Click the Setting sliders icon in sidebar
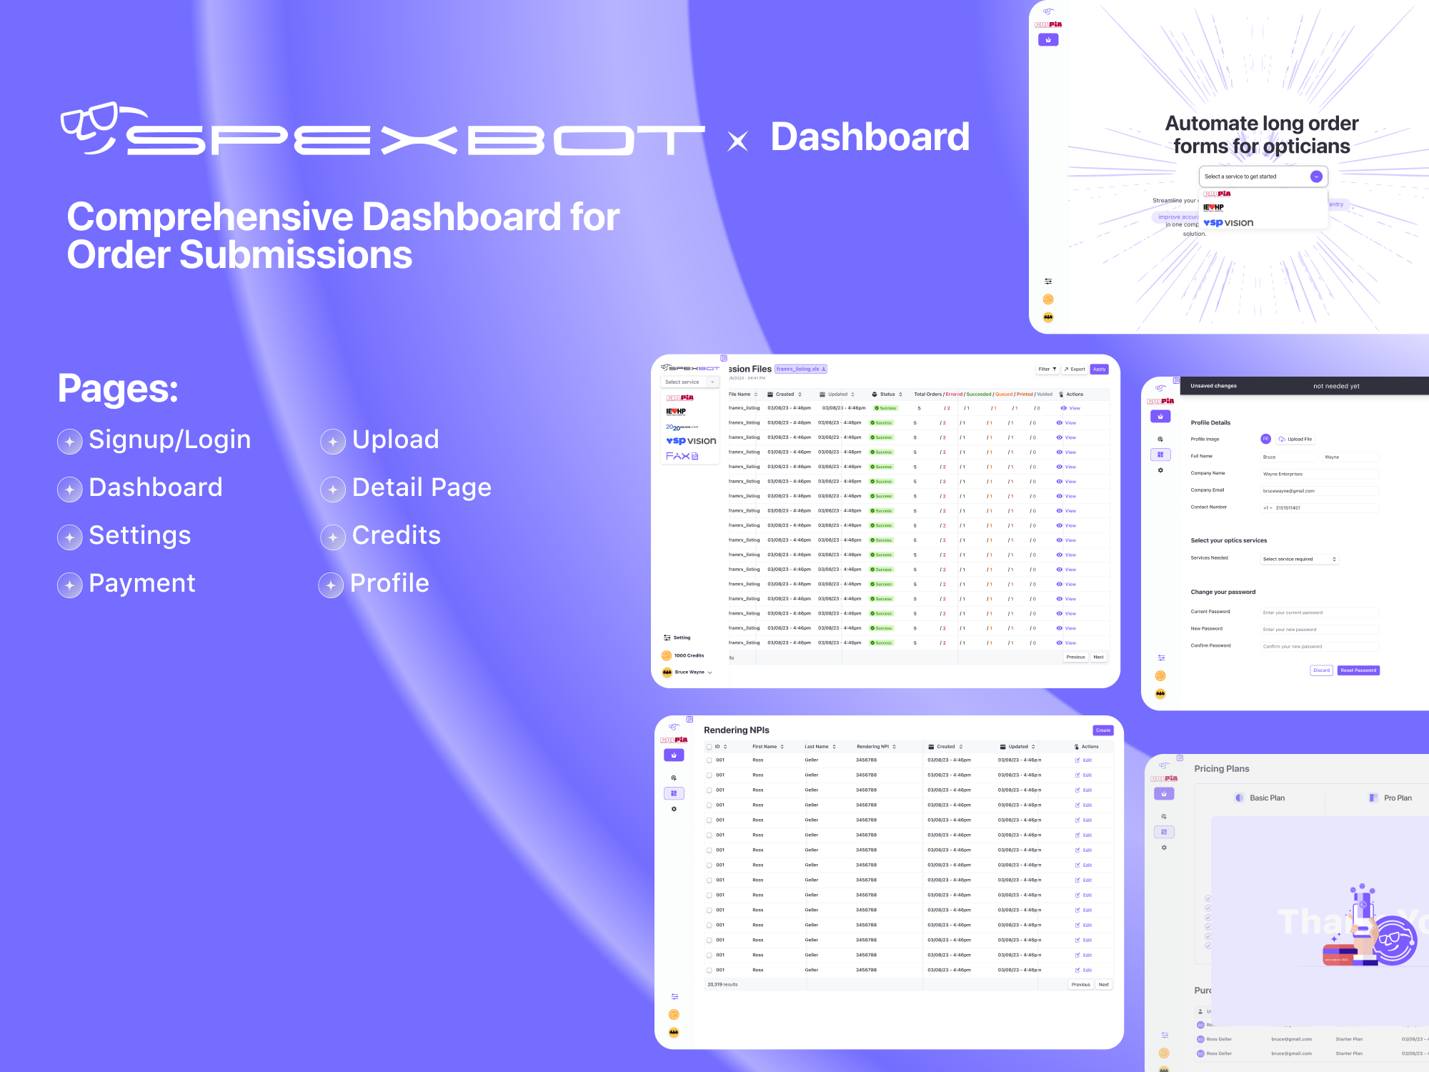The height and width of the screenshot is (1072, 1429). (667, 637)
